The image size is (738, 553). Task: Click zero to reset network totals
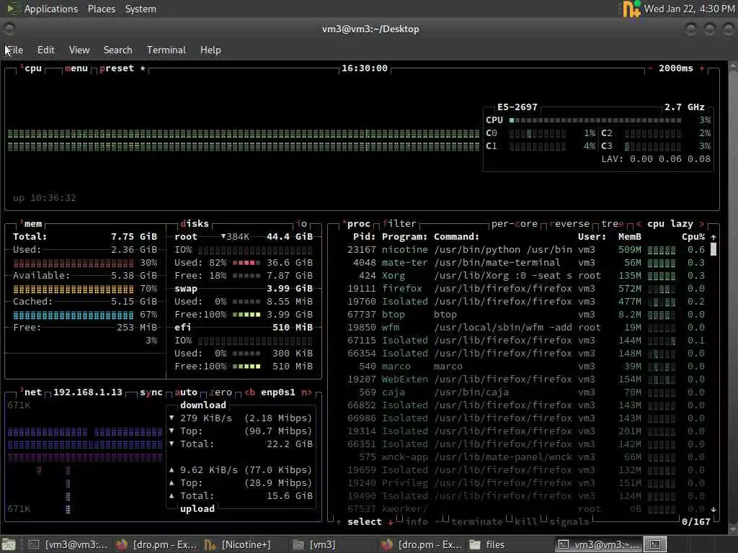click(x=221, y=392)
